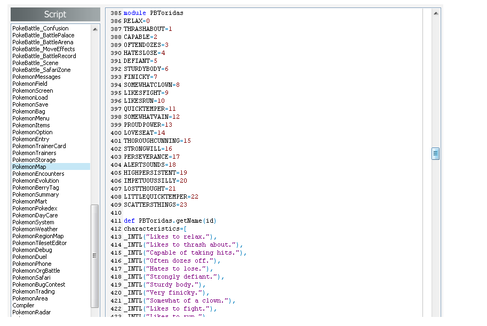This screenshot has height=326, width=487.
Task: Open PokemonTilesetEditor script
Action: (39, 243)
